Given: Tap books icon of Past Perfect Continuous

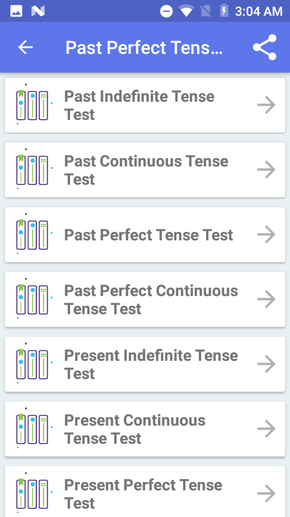Looking at the screenshot, I should [x=34, y=298].
